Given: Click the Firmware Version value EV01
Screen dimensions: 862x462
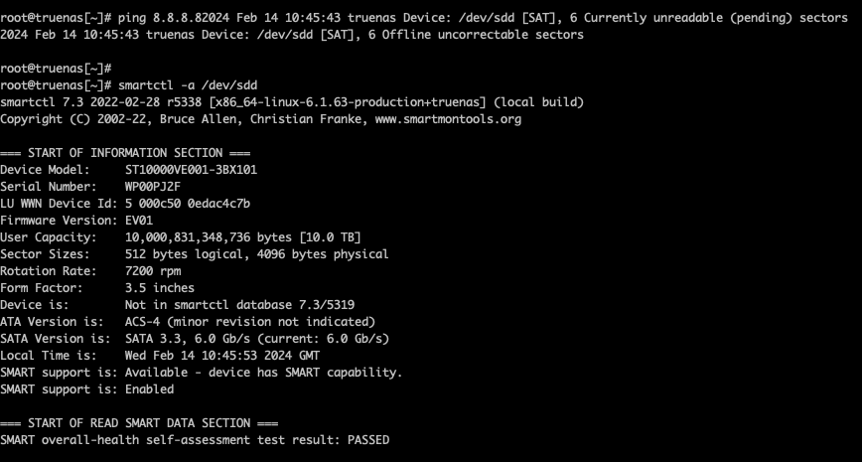Looking at the screenshot, I should click(139, 221).
